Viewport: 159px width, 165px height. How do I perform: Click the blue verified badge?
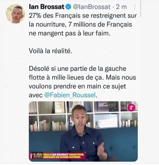(68, 7)
